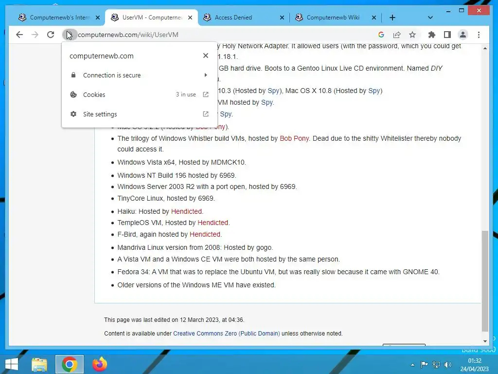
Task: Click 'TinyCore Linux, hosted by 6969.' text
Action: (166, 198)
